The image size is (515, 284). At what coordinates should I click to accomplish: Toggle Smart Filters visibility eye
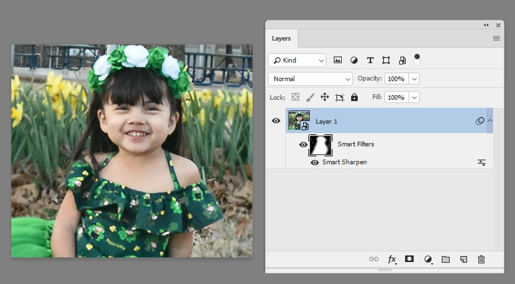304,144
